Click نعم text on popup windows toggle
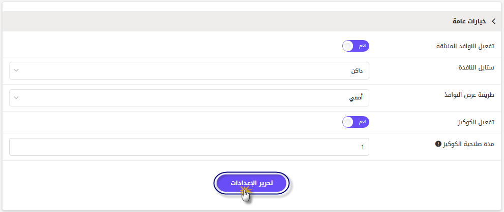The image size is (504, 212). click(362, 46)
